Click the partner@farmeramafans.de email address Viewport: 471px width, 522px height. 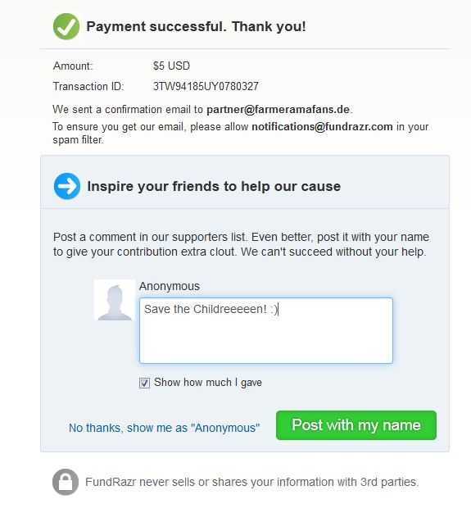click(278, 110)
